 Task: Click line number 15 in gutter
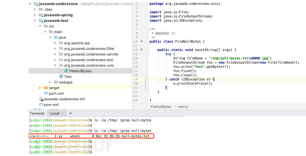[x=135, y=63]
